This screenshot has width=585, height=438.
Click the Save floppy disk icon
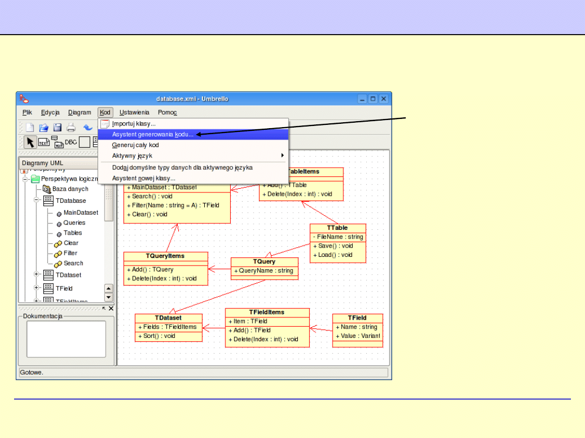(57, 128)
